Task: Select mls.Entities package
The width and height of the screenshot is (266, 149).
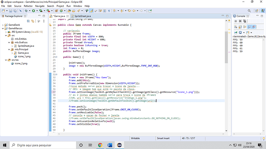Action: 19,39
